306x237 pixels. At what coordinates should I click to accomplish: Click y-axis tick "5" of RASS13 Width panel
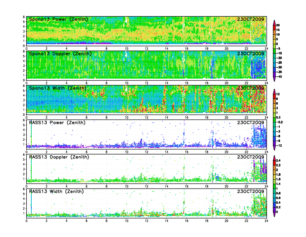pyautogui.click(x=24, y=194)
